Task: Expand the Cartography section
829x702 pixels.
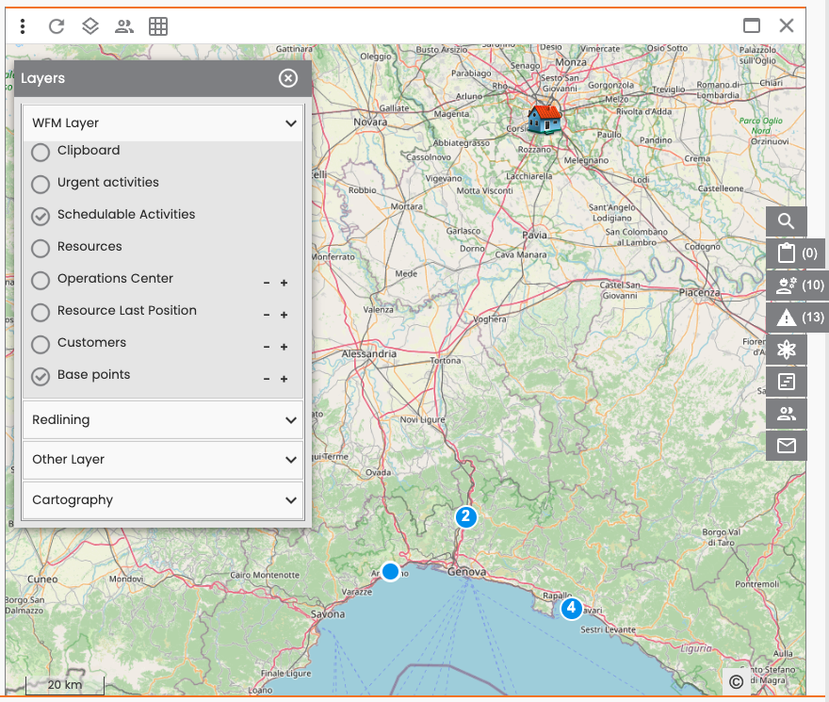Action: click(163, 500)
